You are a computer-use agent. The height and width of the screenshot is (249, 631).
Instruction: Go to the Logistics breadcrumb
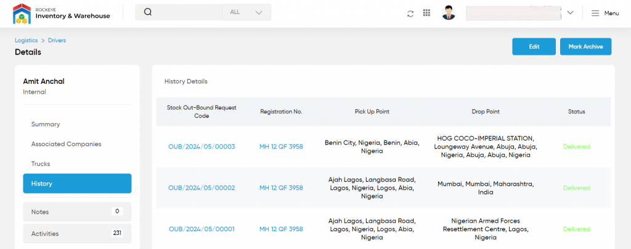coord(26,40)
